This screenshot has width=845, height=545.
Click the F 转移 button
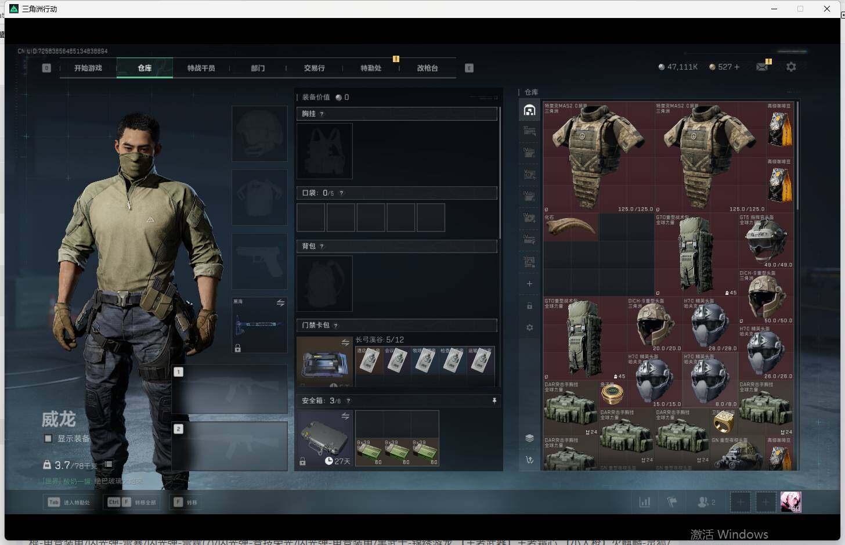pos(186,502)
